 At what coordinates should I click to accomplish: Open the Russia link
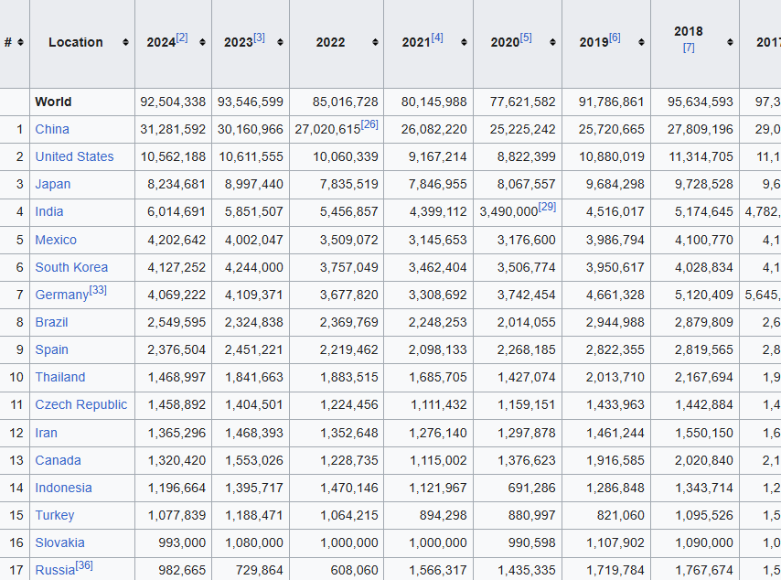tap(55, 570)
